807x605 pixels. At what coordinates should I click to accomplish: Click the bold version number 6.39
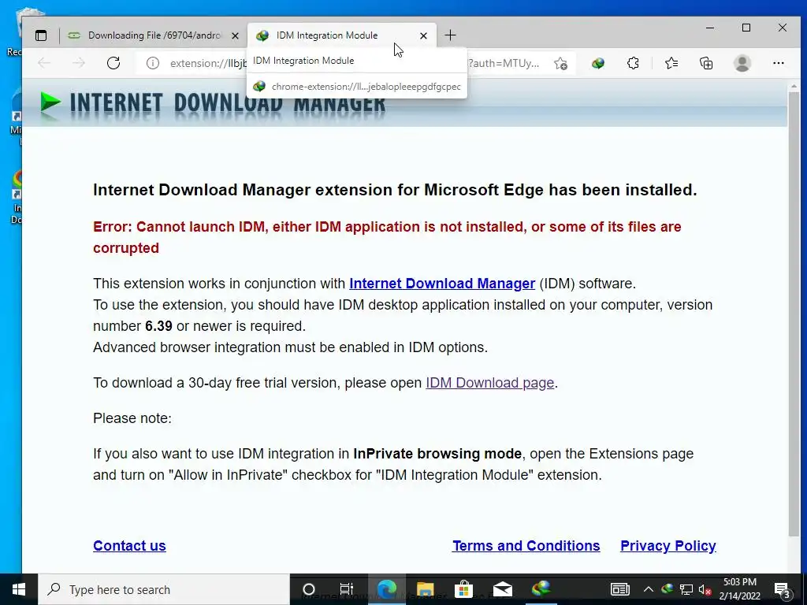click(x=158, y=326)
